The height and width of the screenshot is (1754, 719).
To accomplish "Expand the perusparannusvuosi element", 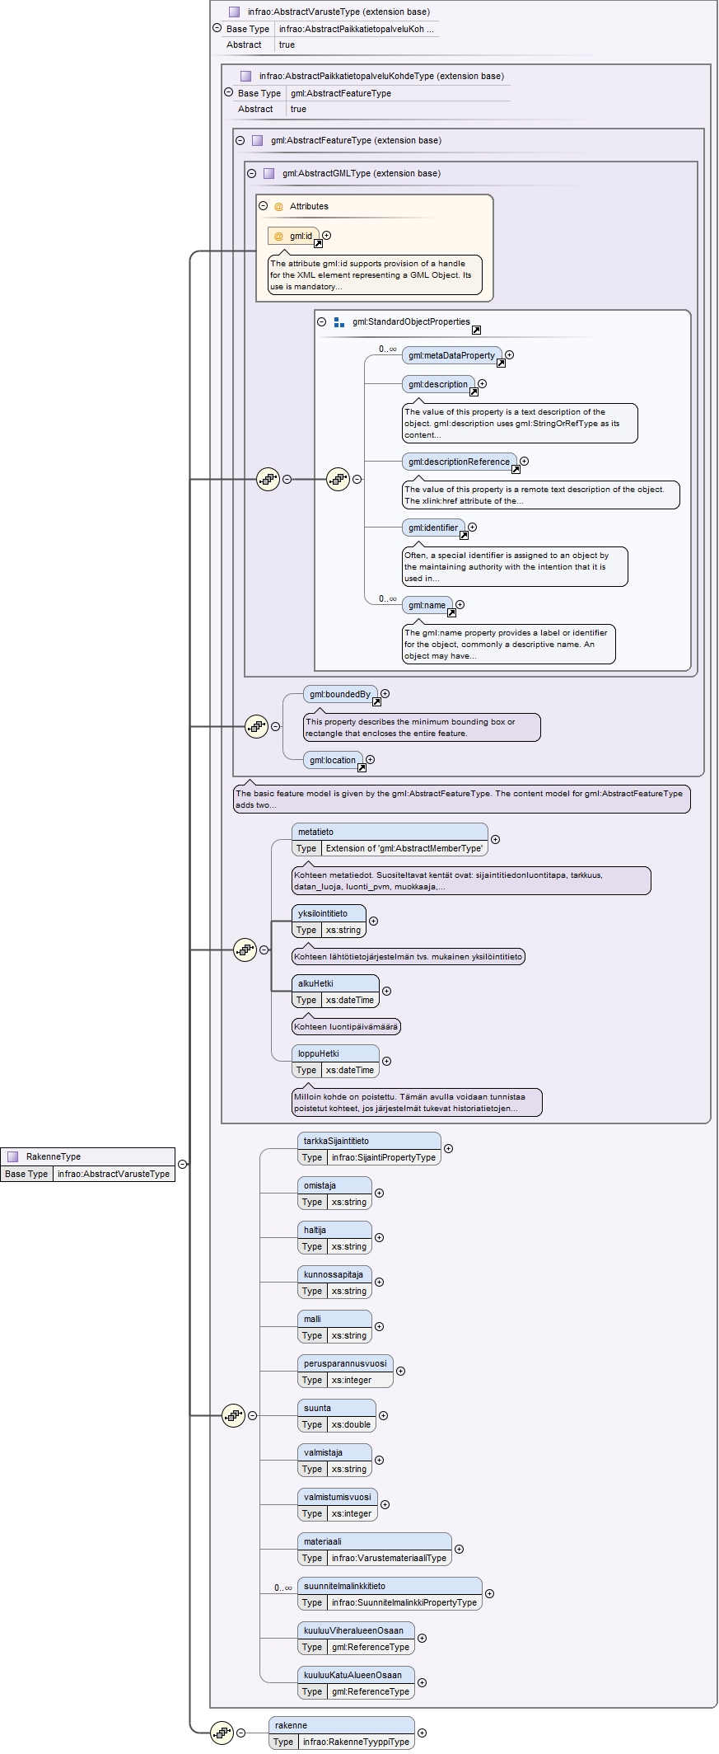I will 401,1371.
